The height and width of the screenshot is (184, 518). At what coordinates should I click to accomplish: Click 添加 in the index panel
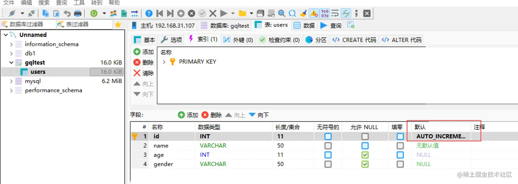click(144, 52)
